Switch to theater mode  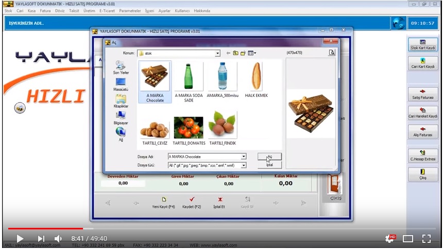click(x=407, y=239)
